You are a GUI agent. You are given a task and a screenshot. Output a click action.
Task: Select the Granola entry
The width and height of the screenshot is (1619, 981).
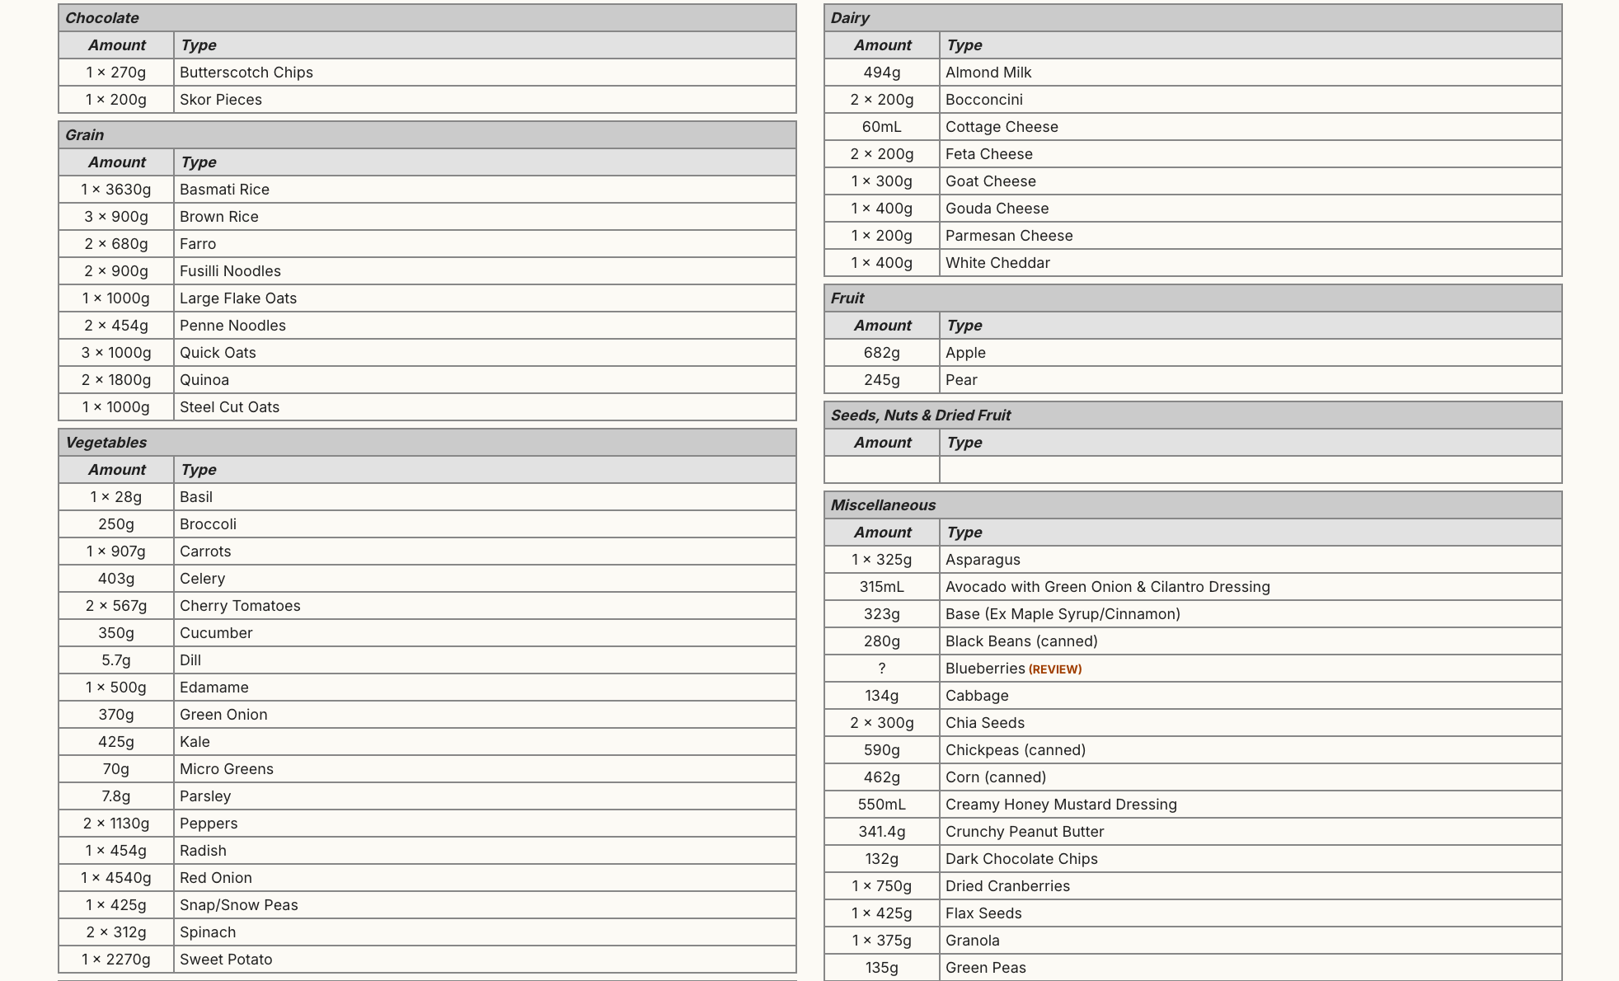1193,941
